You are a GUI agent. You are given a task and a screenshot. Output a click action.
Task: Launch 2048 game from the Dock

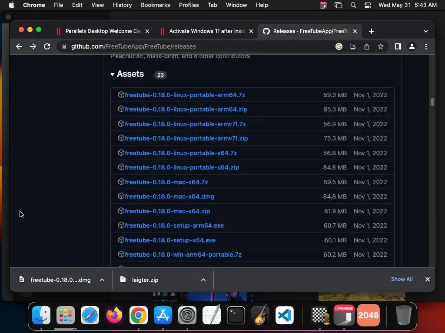(369, 315)
